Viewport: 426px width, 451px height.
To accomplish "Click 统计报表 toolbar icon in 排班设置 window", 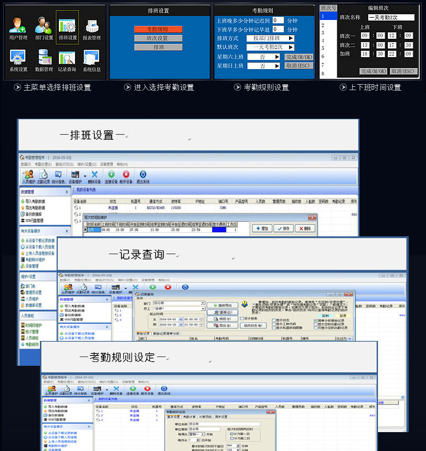I will pyautogui.click(x=58, y=176).
